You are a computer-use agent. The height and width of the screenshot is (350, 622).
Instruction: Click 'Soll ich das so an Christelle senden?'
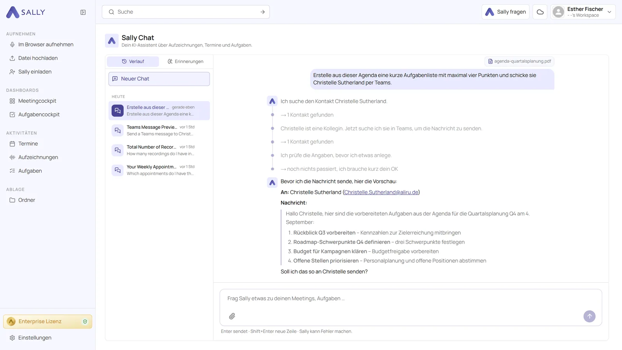[324, 272]
